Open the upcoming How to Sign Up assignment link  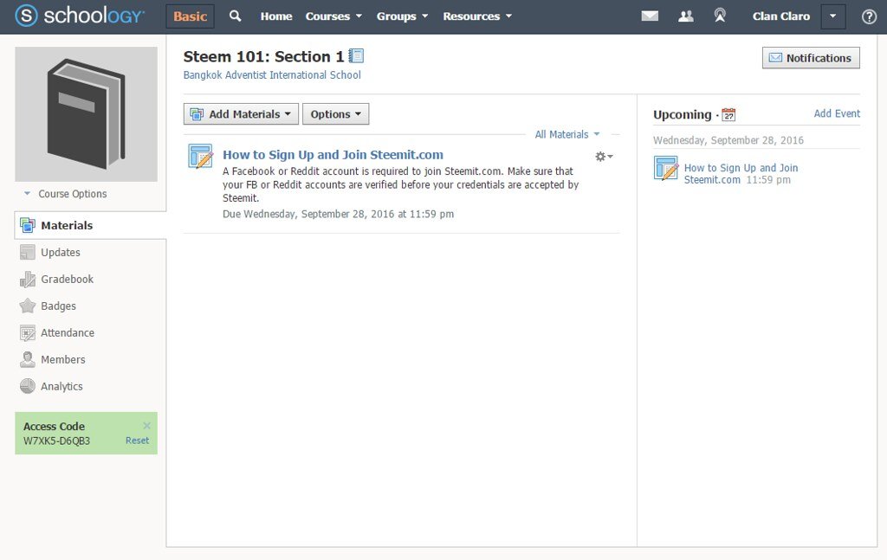pyautogui.click(x=741, y=173)
